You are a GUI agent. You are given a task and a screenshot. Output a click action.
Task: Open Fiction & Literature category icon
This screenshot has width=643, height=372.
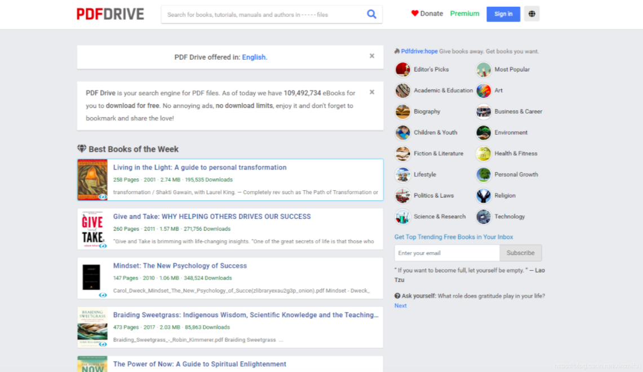(403, 154)
